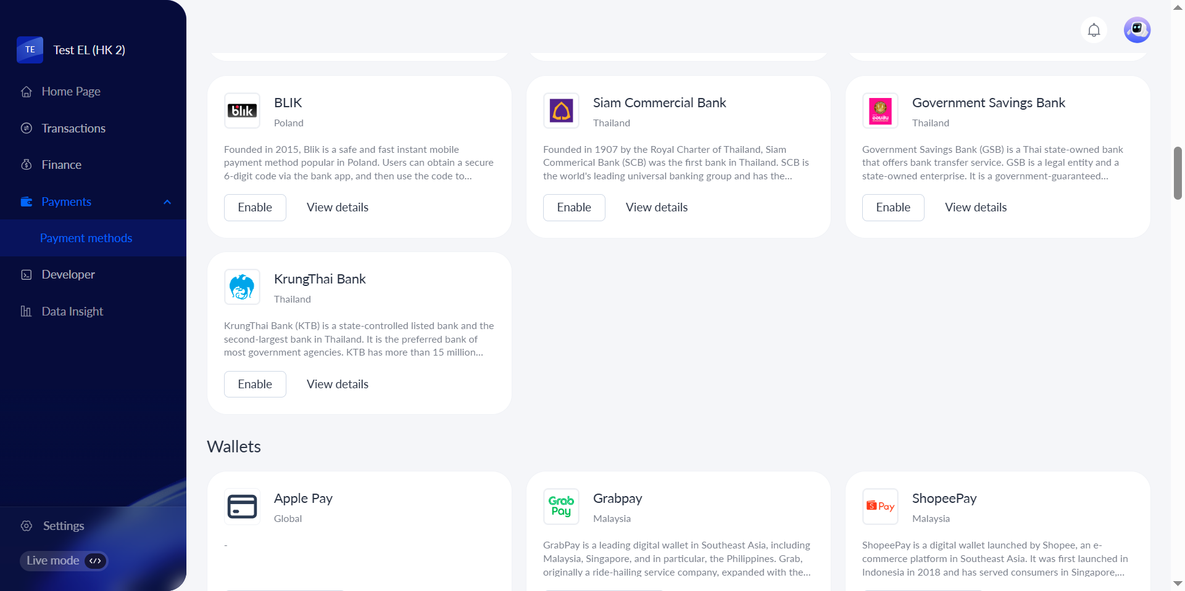Image resolution: width=1185 pixels, height=591 pixels.
Task: Open Developer section in sidebar
Action: tap(68, 274)
